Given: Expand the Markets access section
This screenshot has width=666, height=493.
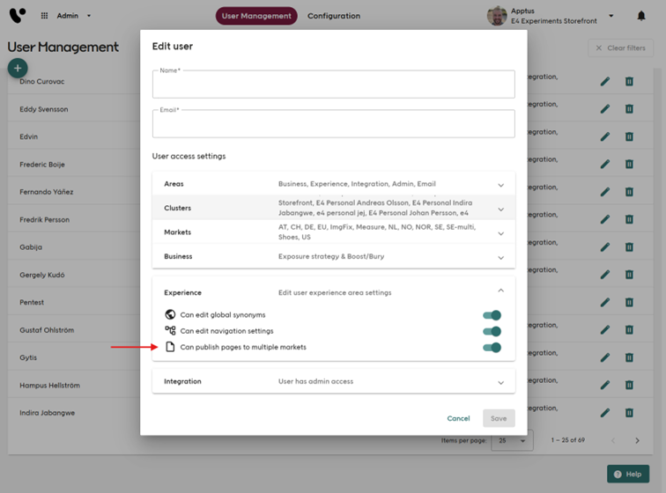Looking at the screenshot, I should point(333,232).
